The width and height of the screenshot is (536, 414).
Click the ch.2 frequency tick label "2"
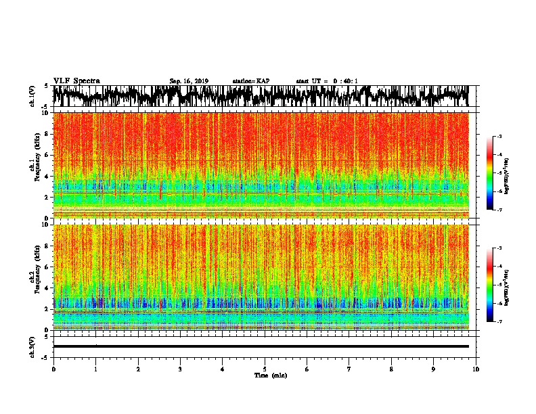tap(47, 309)
